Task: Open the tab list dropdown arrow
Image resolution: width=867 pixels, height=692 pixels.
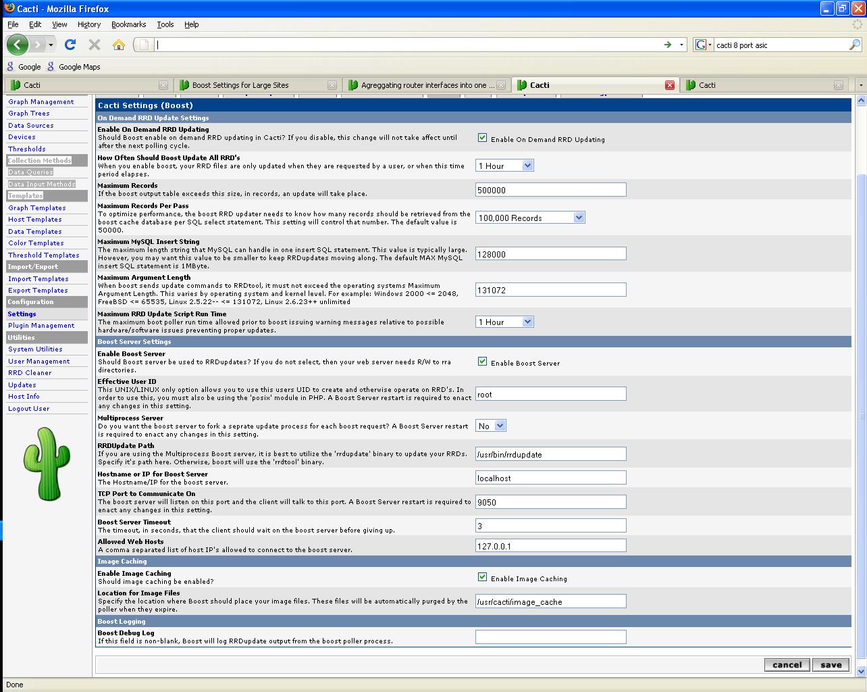Action: point(860,85)
